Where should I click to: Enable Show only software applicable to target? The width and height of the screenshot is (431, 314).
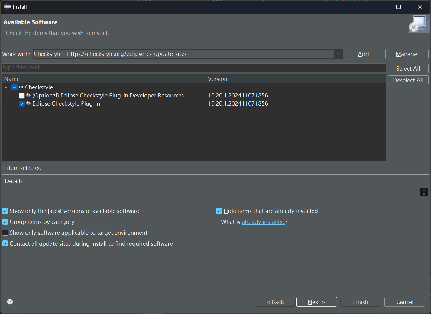[5, 233]
